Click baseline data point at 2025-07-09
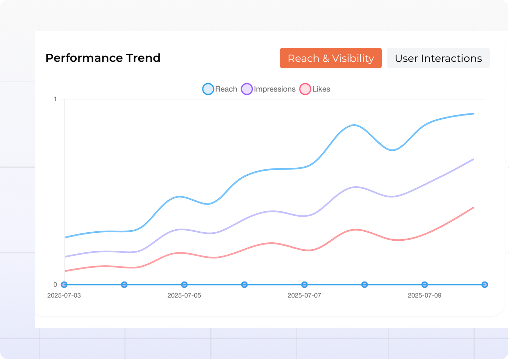The height and width of the screenshot is (359, 509). point(425,285)
